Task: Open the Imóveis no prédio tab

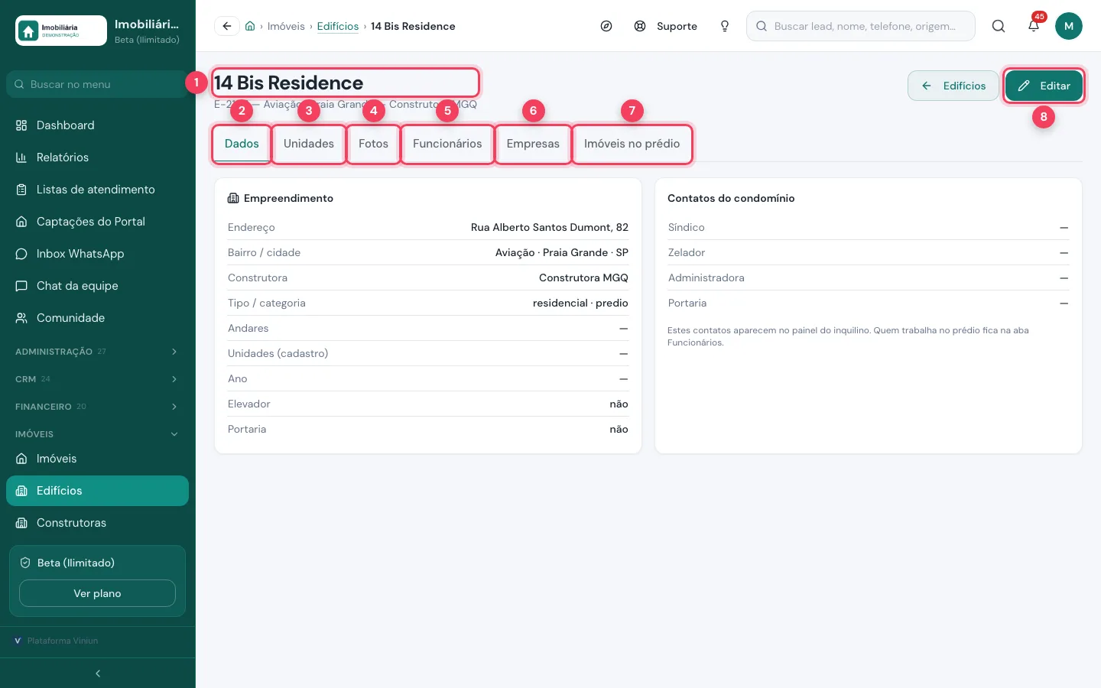Action: (x=632, y=144)
